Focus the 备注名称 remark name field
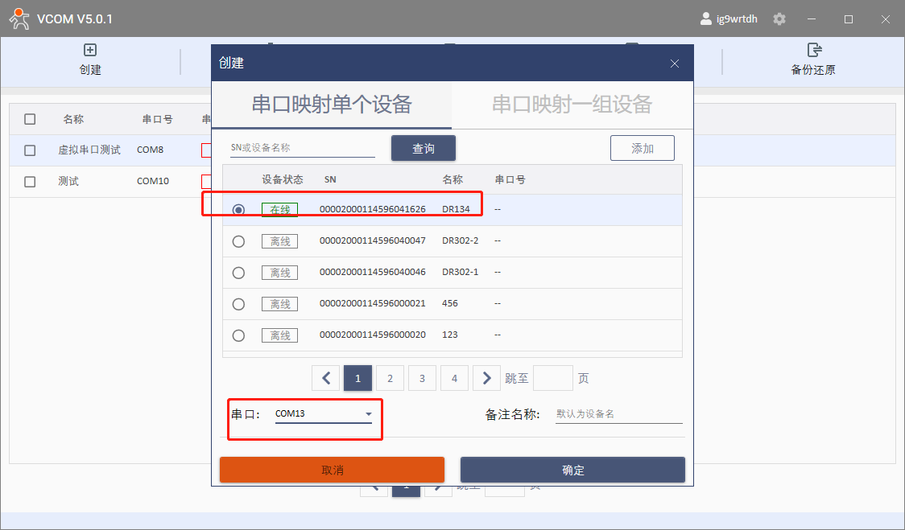The width and height of the screenshot is (905, 530). tap(618, 414)
